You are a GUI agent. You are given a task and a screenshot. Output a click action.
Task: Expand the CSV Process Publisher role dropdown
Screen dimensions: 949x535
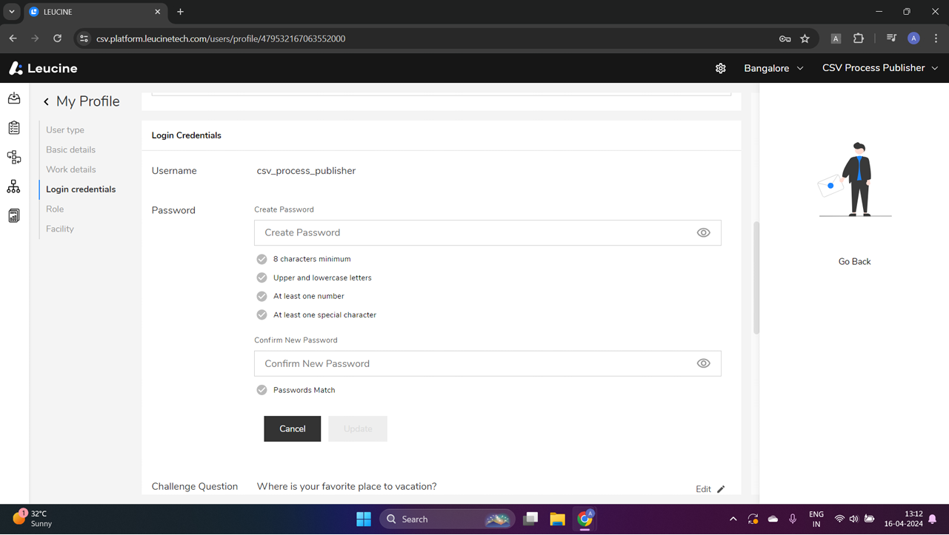879,67
